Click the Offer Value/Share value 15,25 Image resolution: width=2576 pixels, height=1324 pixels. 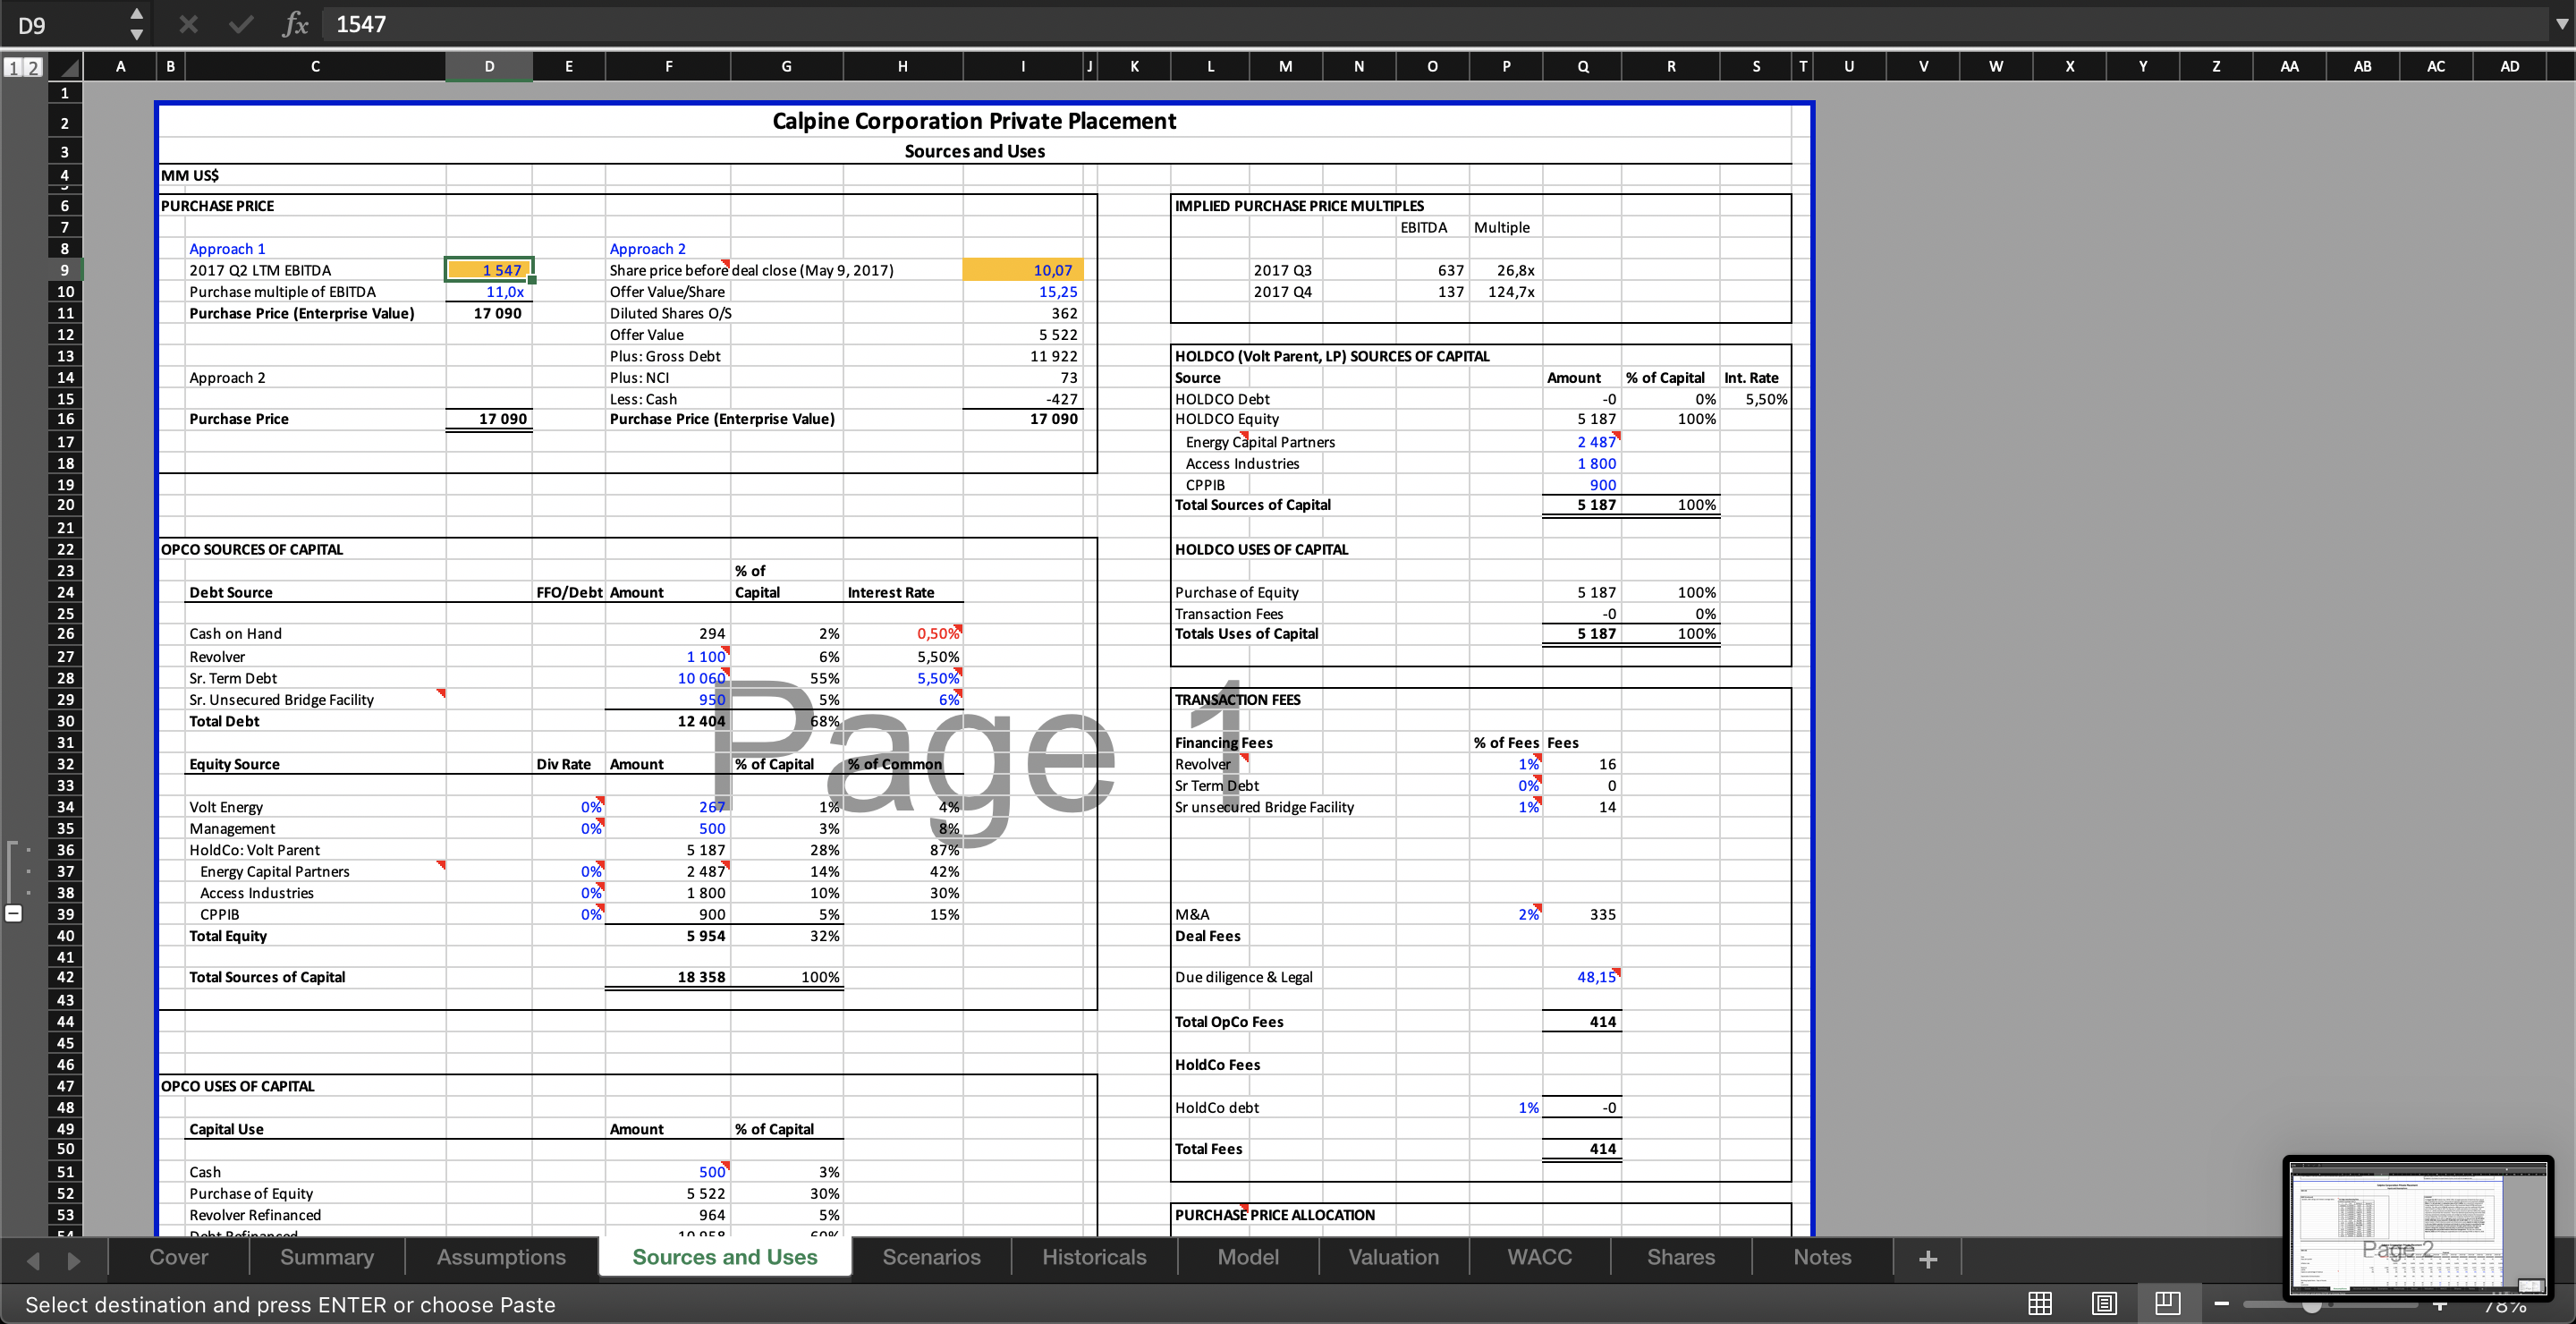[1023, 292]
